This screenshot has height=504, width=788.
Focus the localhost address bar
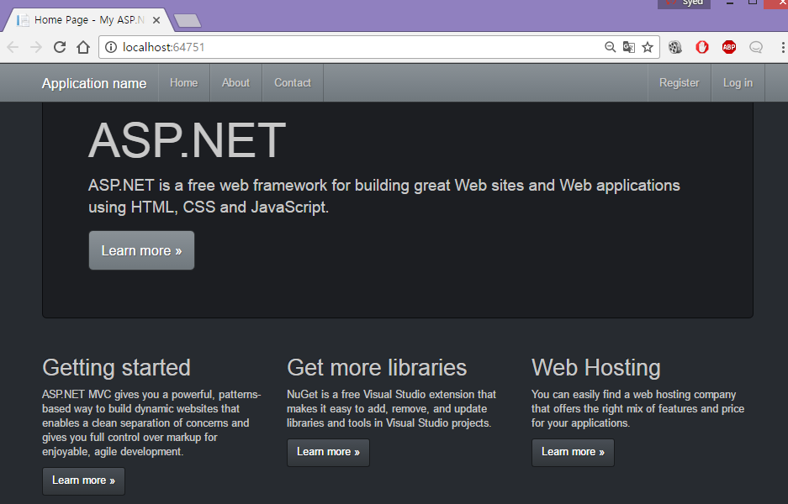353,48
